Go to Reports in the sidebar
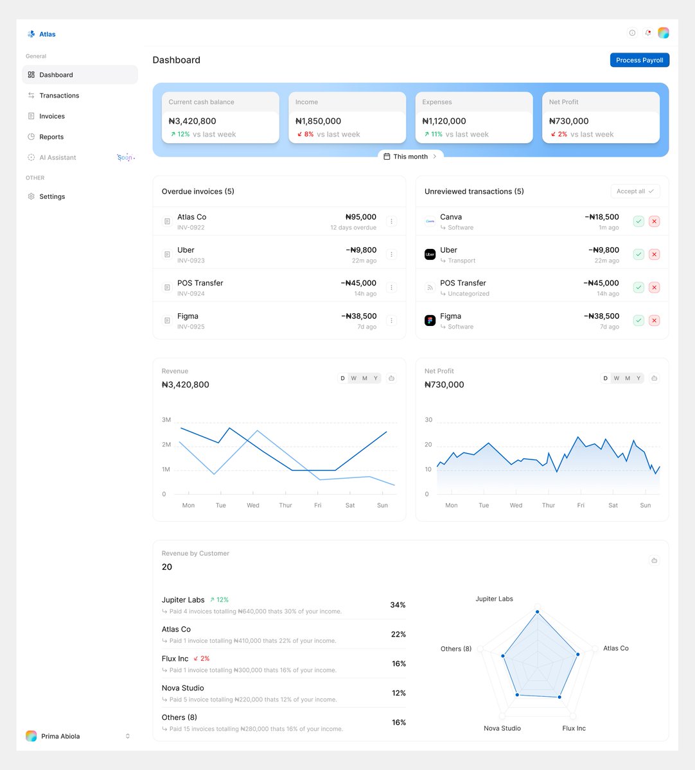Screen dimensions: 695x770 coord(80,137)
